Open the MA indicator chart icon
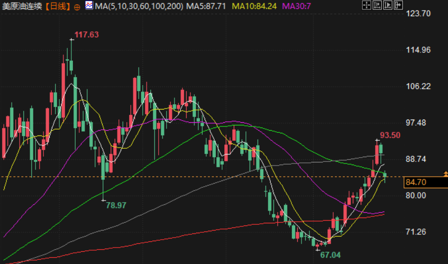The width and height of the screenshot is (448, 264). (89, 5)
